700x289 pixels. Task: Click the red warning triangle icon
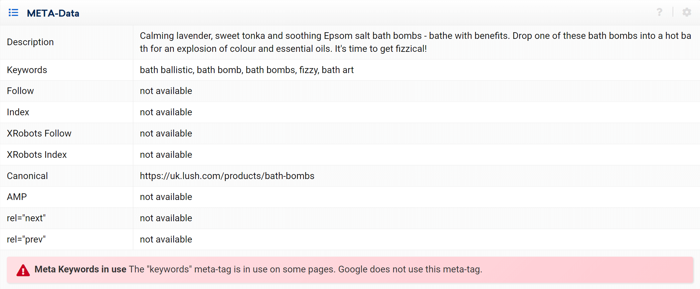[x=23, y=270]
